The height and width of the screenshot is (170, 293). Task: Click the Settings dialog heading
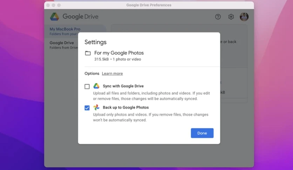tap(95, 42)
